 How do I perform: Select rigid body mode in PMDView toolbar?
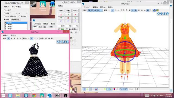tap(98, 10)
